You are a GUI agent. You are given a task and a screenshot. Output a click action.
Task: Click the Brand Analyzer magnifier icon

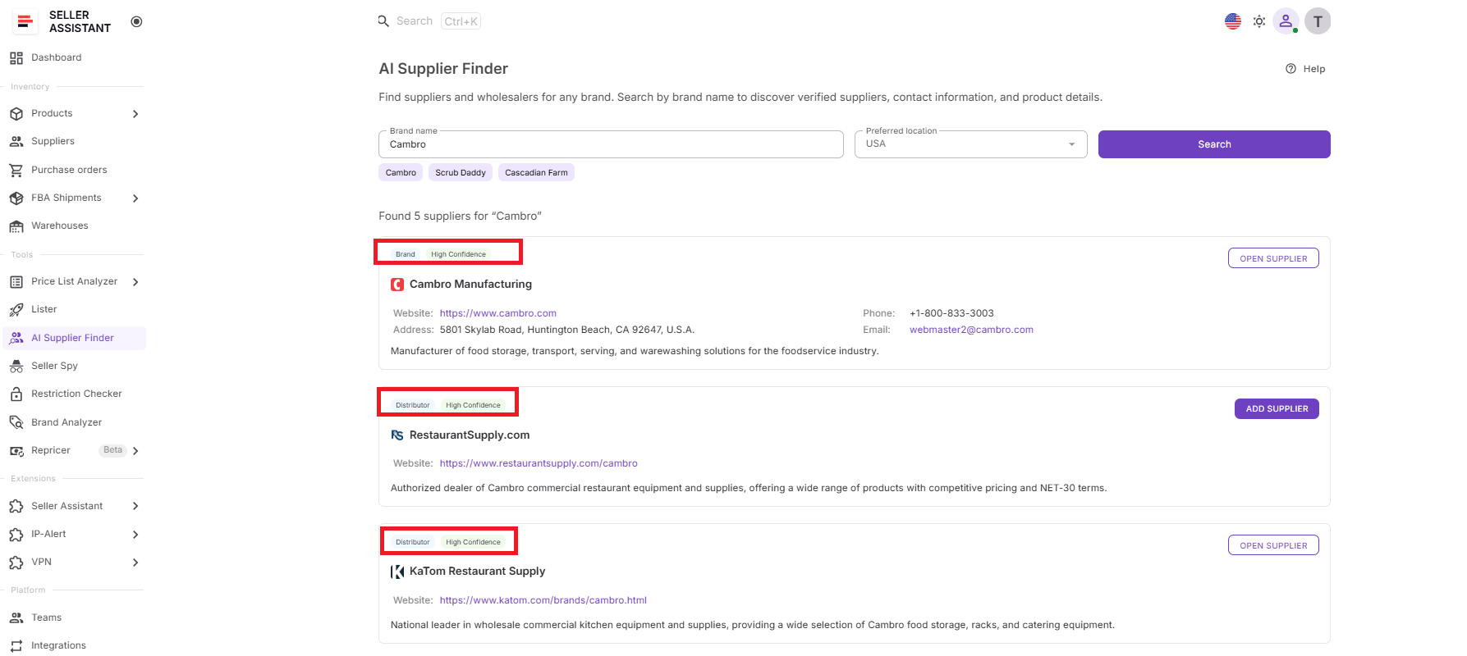16,422
